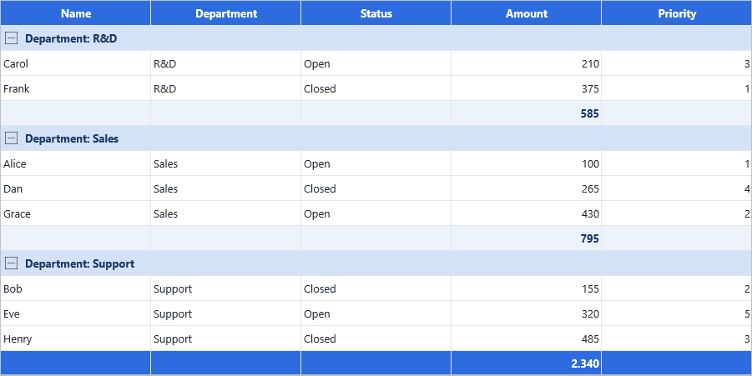Select the Henry name cell

tap(76, 338)
